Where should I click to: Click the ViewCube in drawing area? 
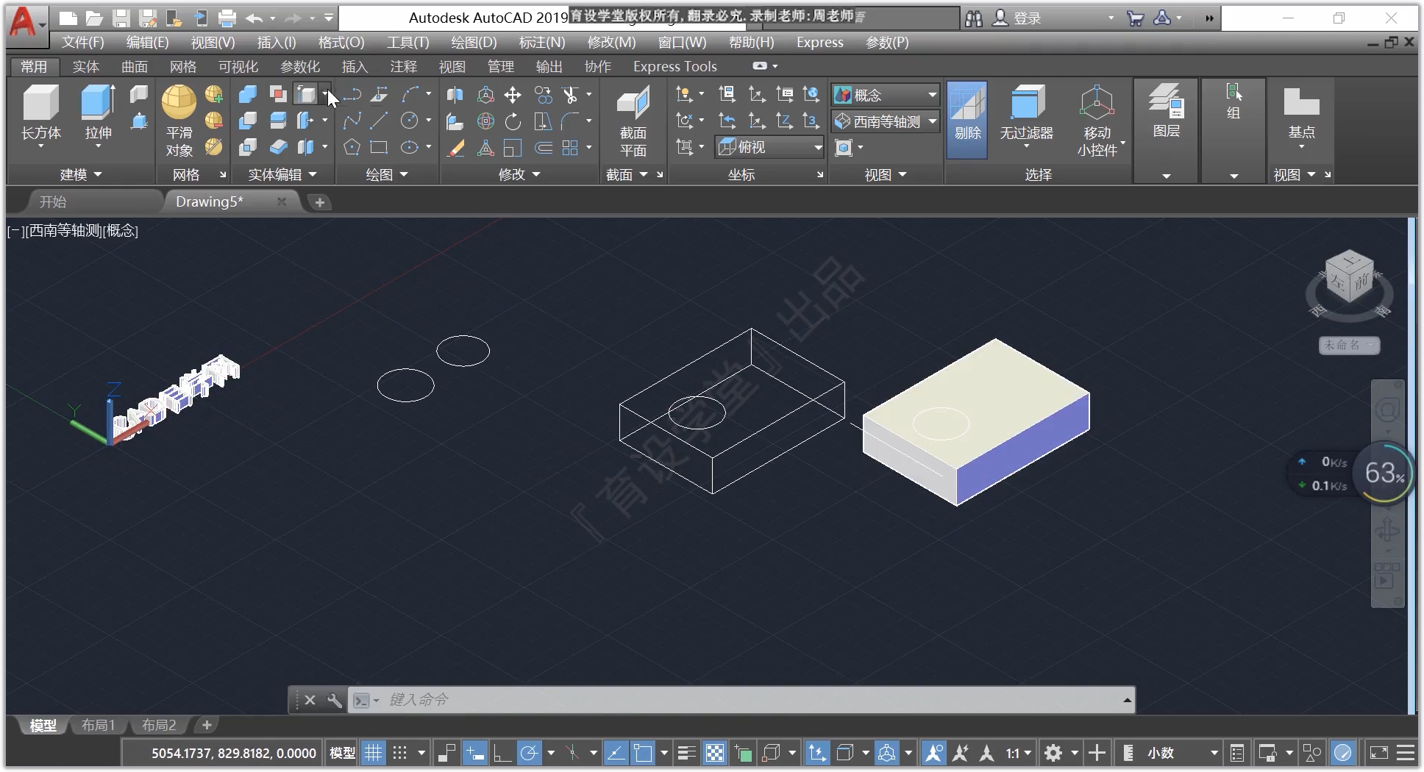point(1349,276)
